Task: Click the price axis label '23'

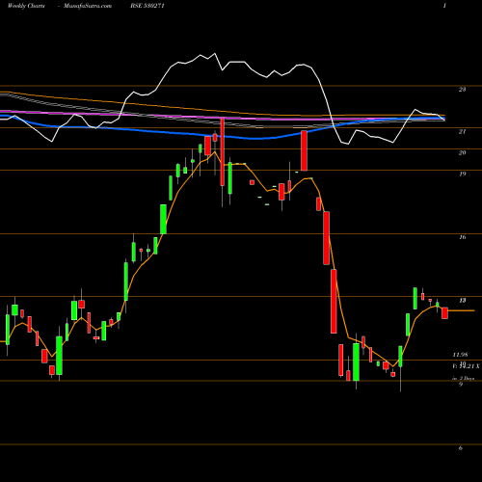Action: click(x=462, y=90)
